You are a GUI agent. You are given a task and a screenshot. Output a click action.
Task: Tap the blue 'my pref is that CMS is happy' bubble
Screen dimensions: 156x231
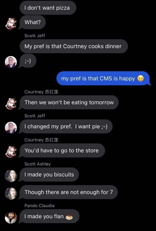click(103, 78)
